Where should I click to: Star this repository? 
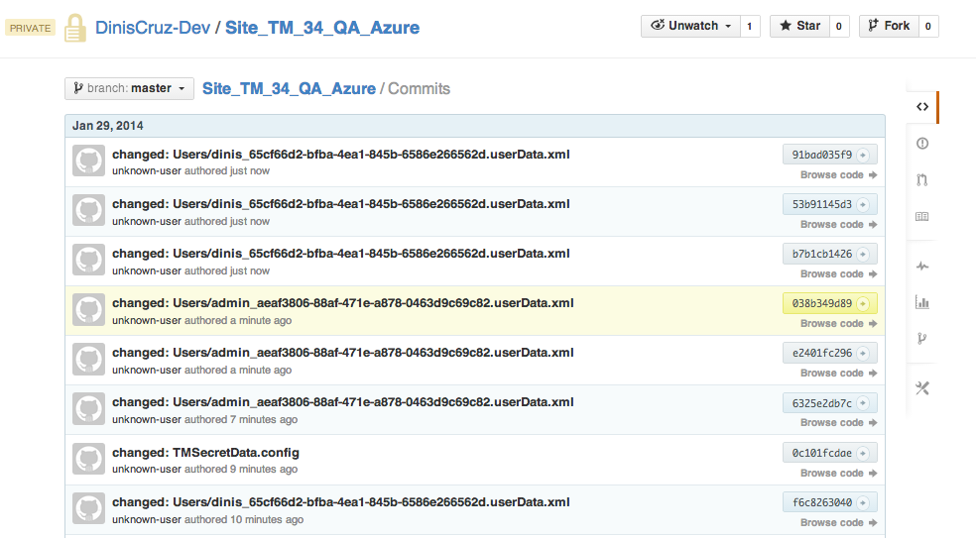(x=799, y=26)
